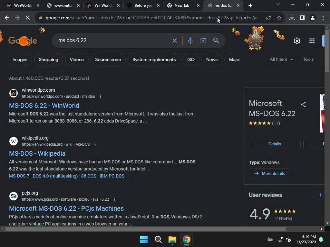The height and width of the screenshot is (247, 330).
Task: Select the ISO filter chip
Action: click(191, 59)
